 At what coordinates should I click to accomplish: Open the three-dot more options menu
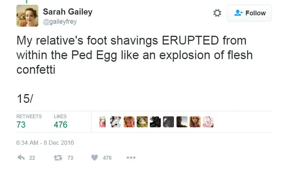[131, 158]
